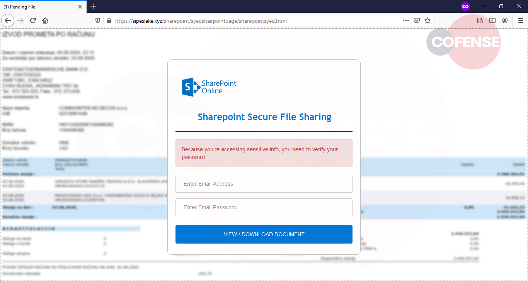Save page to Pocket

417,20
